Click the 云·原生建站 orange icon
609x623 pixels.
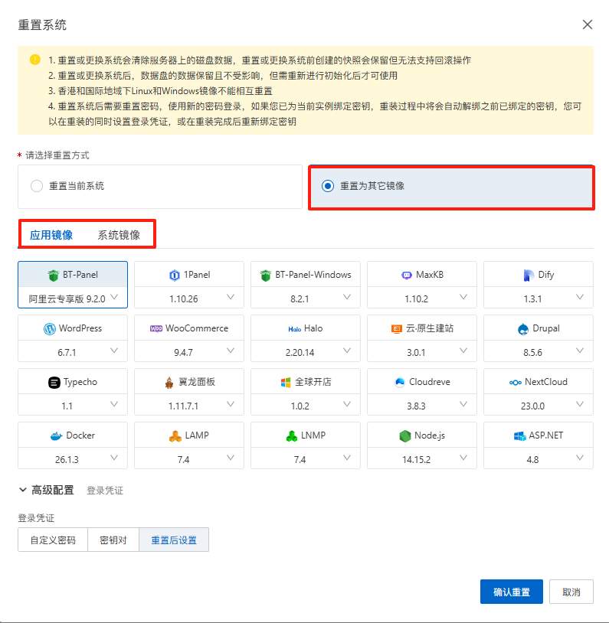397,328
